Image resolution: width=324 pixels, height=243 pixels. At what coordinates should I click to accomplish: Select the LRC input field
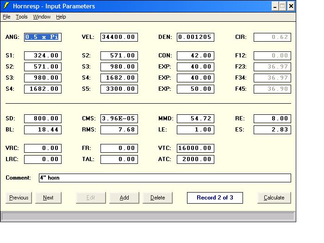(x=43, y=160)
